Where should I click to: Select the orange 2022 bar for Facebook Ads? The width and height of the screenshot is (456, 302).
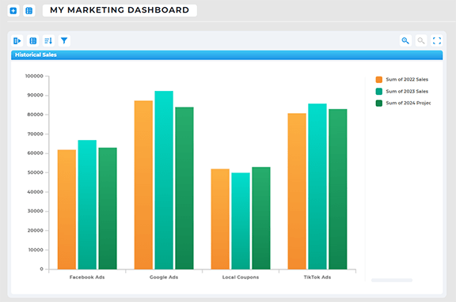point(66,210)
